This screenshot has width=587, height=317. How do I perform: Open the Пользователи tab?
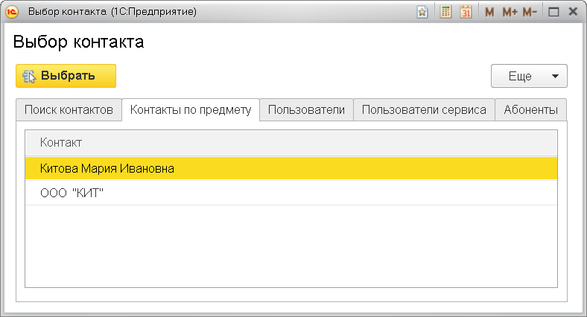pos(306,109)
